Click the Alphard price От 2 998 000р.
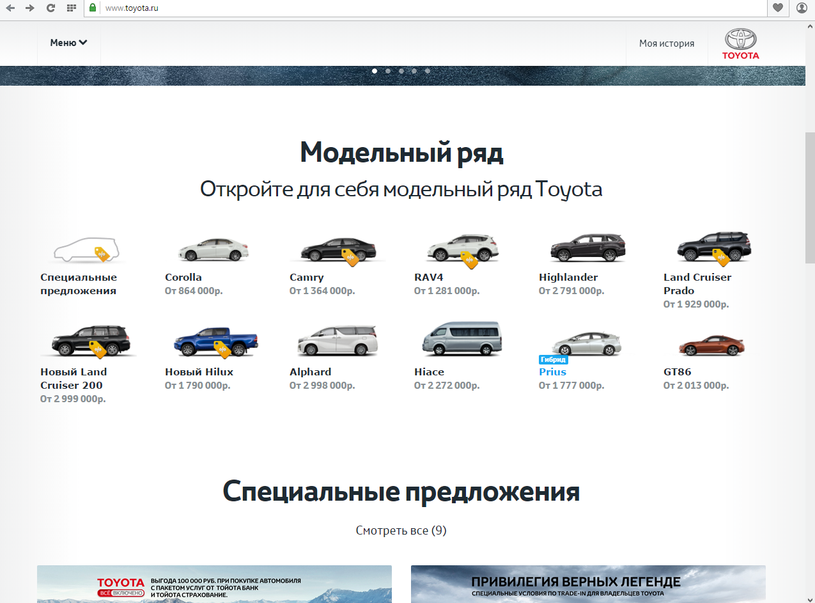This screenshot has height=603, width=815. tap(322, 386)
